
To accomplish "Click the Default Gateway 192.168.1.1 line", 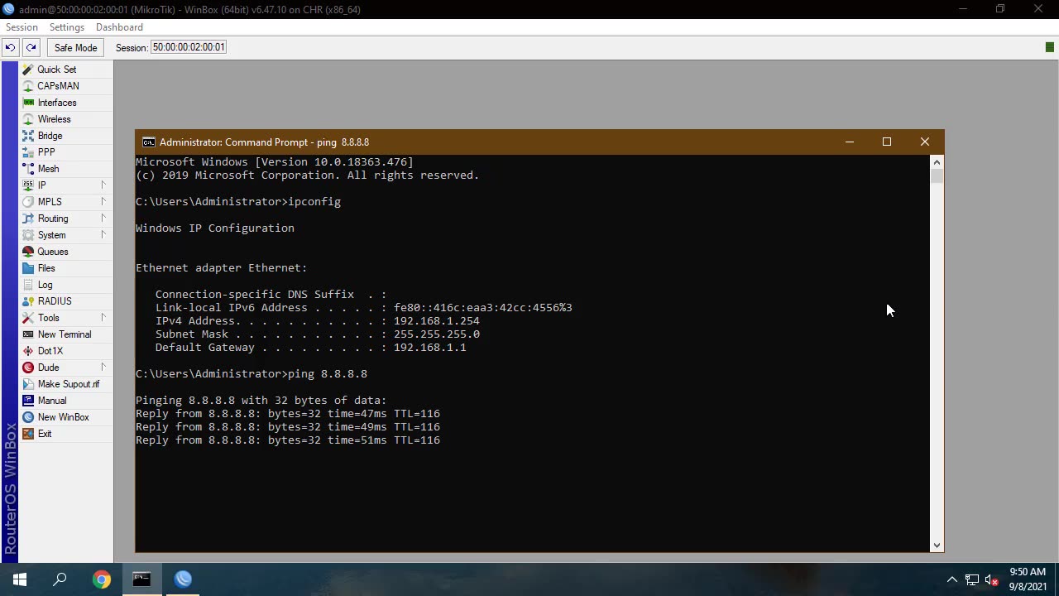I will 310,348.
